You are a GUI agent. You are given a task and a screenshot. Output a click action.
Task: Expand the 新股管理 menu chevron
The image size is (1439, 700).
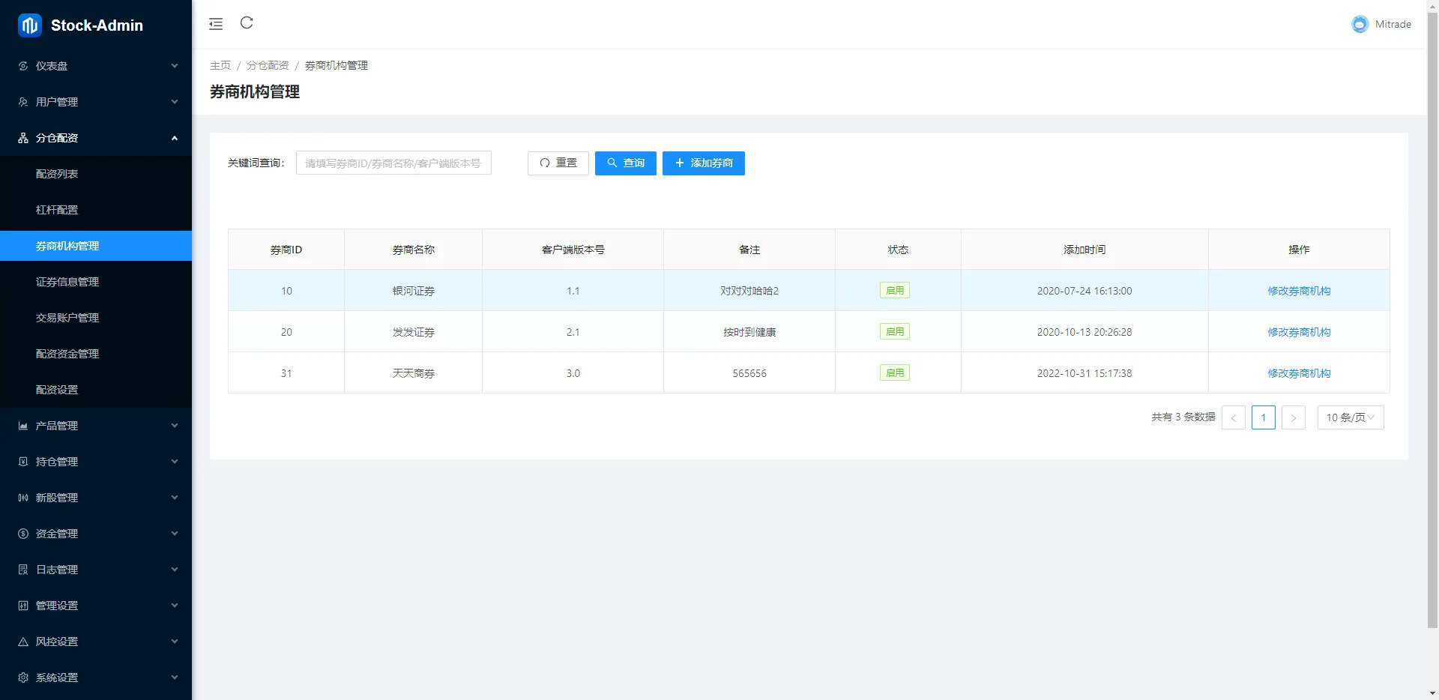point(175,498)
